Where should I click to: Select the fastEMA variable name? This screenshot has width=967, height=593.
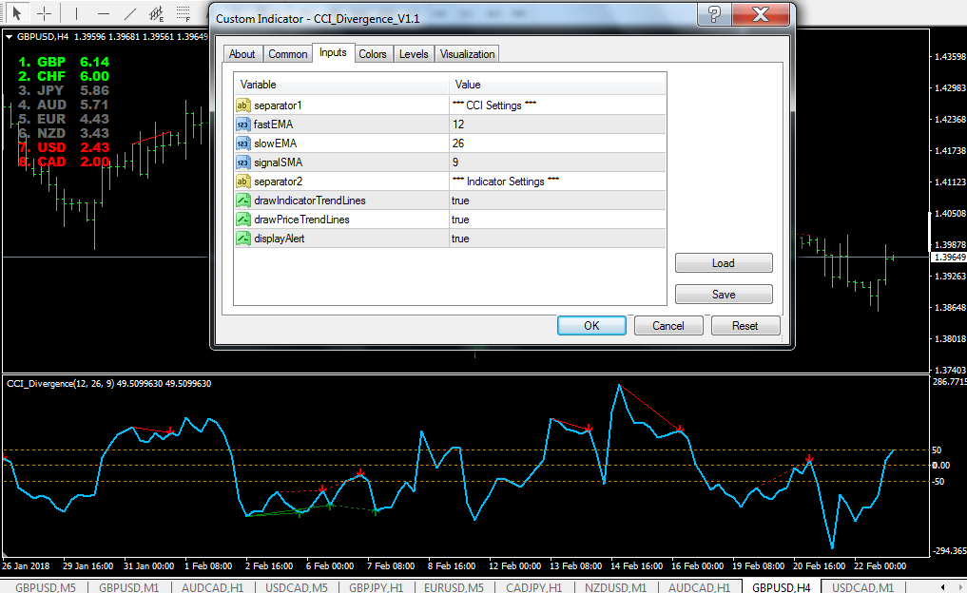(x=273, y=124)
